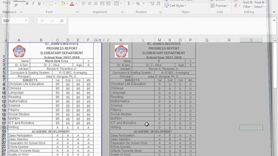
Task: Select row 19 header
Action: 4,131
